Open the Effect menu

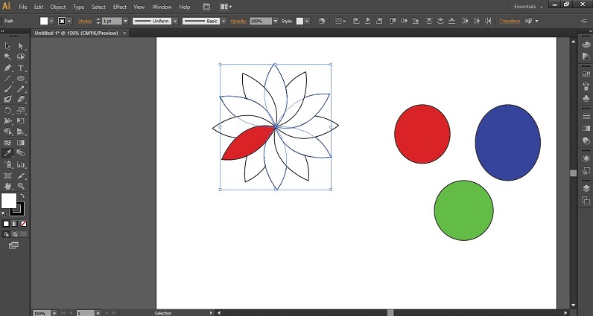[119, 7]
